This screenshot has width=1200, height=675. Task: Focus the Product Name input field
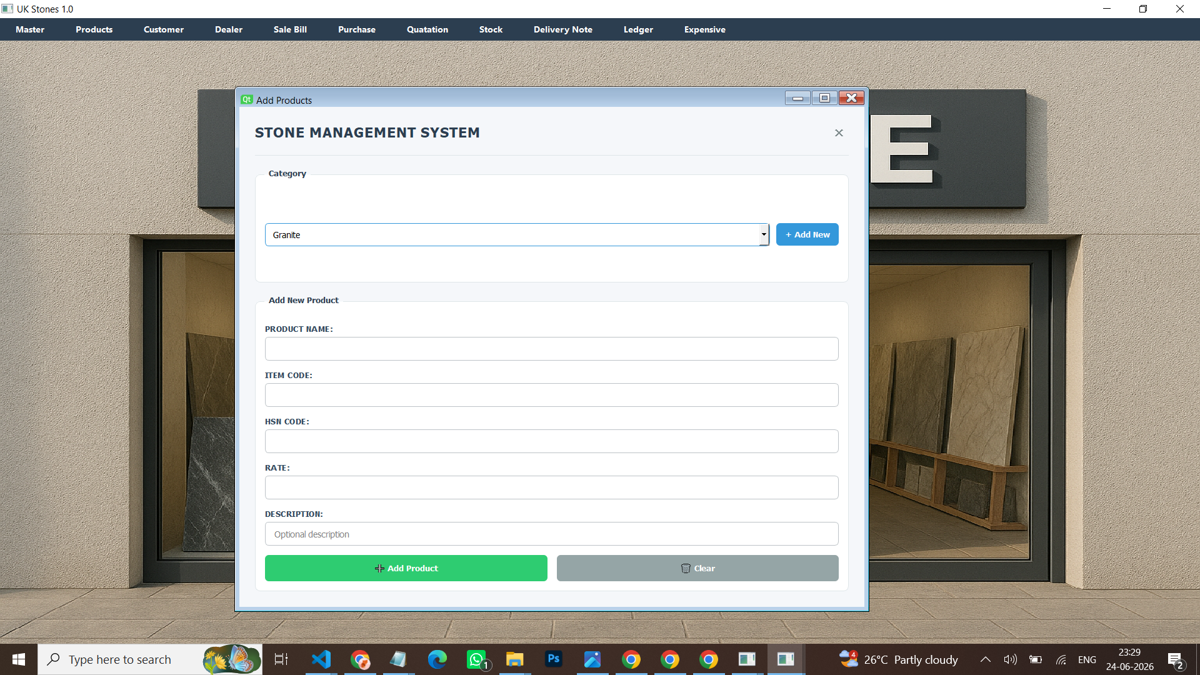coord(551,349)
